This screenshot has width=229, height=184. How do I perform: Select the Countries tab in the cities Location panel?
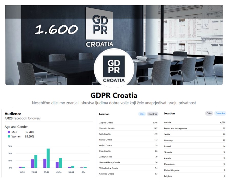coord(153,114)
